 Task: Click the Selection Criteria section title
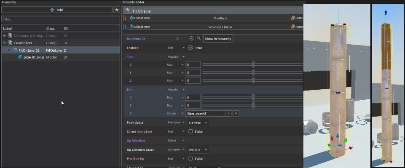coord(220,27)
